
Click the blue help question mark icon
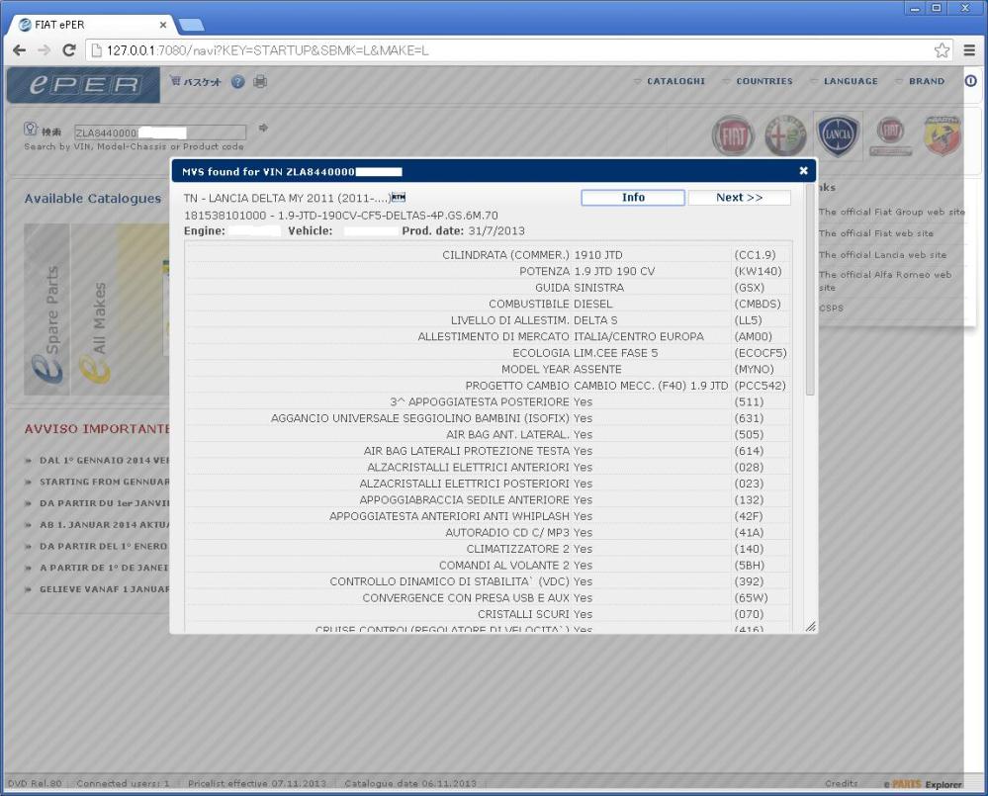pyautogui.click(x=237, y=82)
